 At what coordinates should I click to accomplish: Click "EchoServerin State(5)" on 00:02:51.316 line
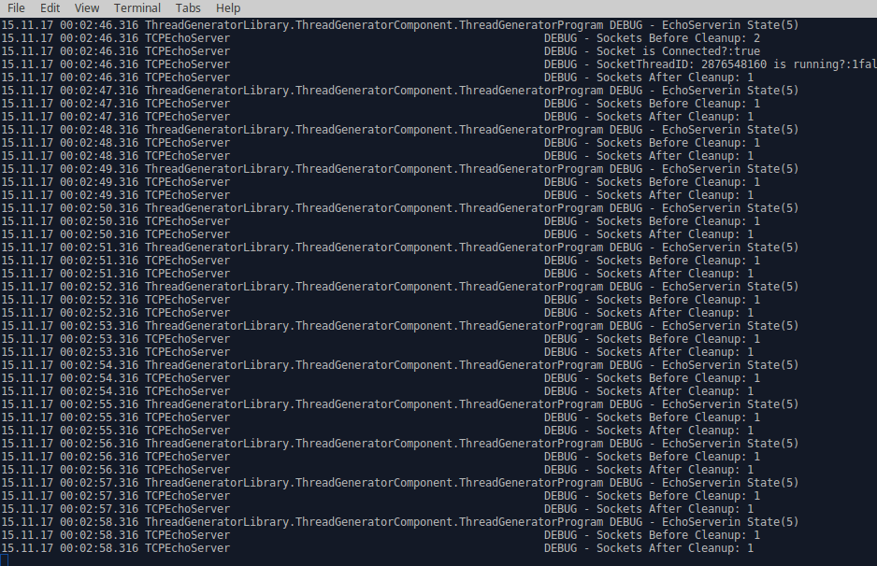(x=730, y=248)
